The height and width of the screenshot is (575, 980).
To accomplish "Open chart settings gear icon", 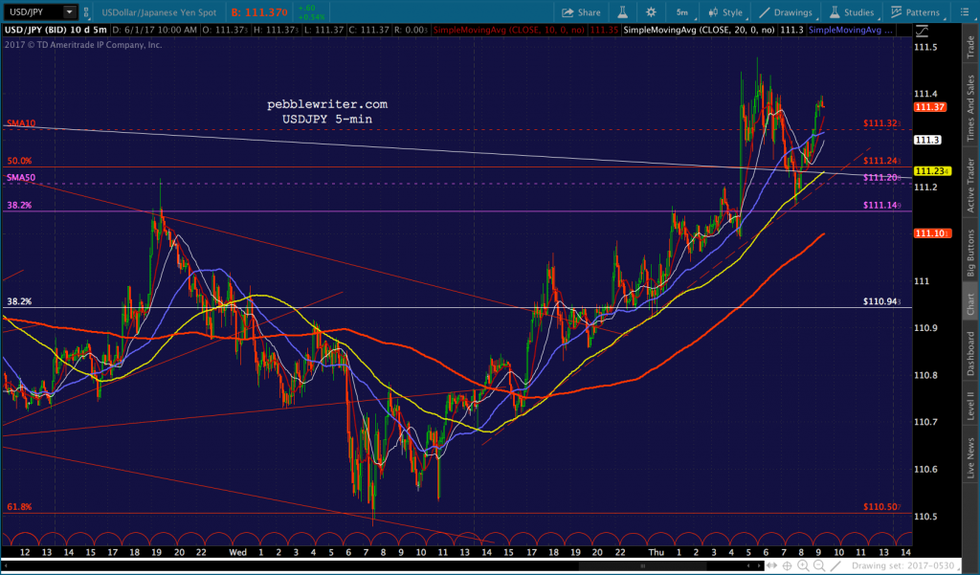I will coord(651,12).
